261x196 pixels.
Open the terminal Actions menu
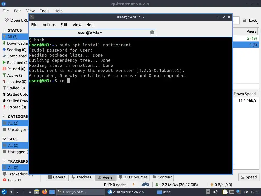click(x=49, y=25)
